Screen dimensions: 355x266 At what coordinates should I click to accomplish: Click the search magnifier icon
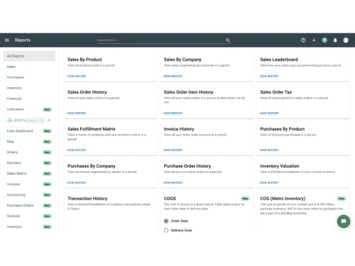(x=228, y=40)
